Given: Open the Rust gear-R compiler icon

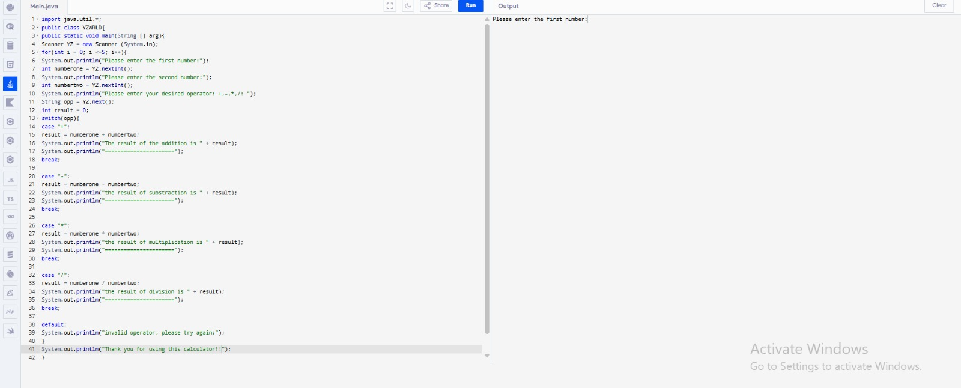Looking at the screenshot, I should (10, 236).
